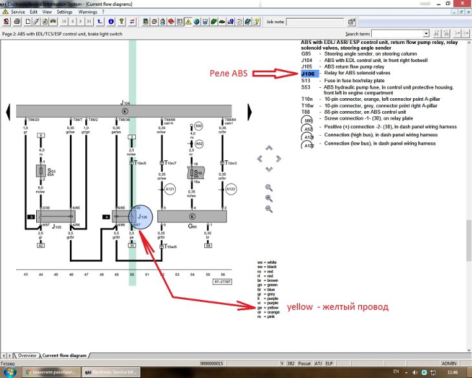Select the Current flow diagram tab
472x378 pixels.
[x=65, y=355]
